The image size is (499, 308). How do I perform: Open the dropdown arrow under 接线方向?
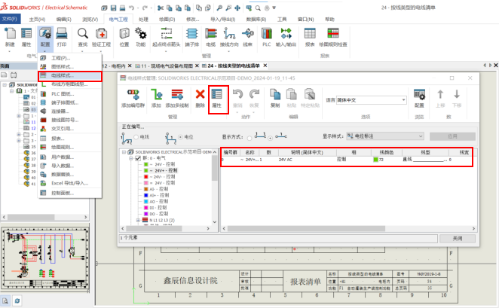point(229,51)
